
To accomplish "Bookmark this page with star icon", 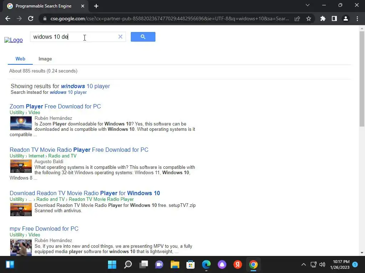I will click(309, 18).
